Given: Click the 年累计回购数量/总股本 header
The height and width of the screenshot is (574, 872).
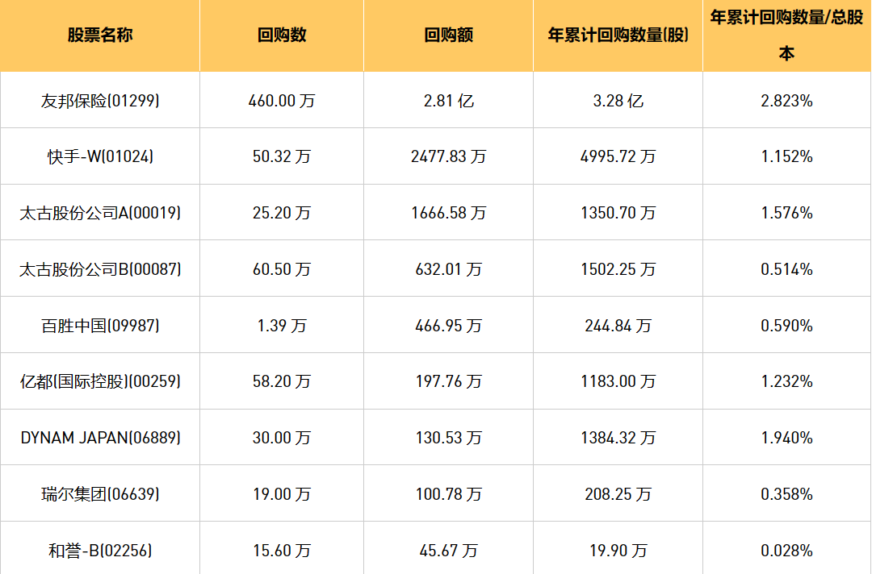Looking at the screenshot, I should tap(786, 35).
